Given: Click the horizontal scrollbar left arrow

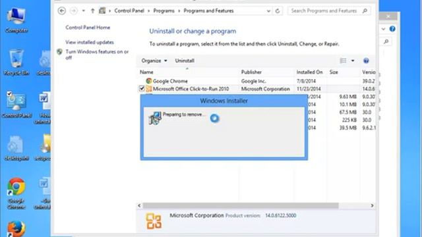Looking at the screenshot, I should pyautogui.click(x=139, y=205).
